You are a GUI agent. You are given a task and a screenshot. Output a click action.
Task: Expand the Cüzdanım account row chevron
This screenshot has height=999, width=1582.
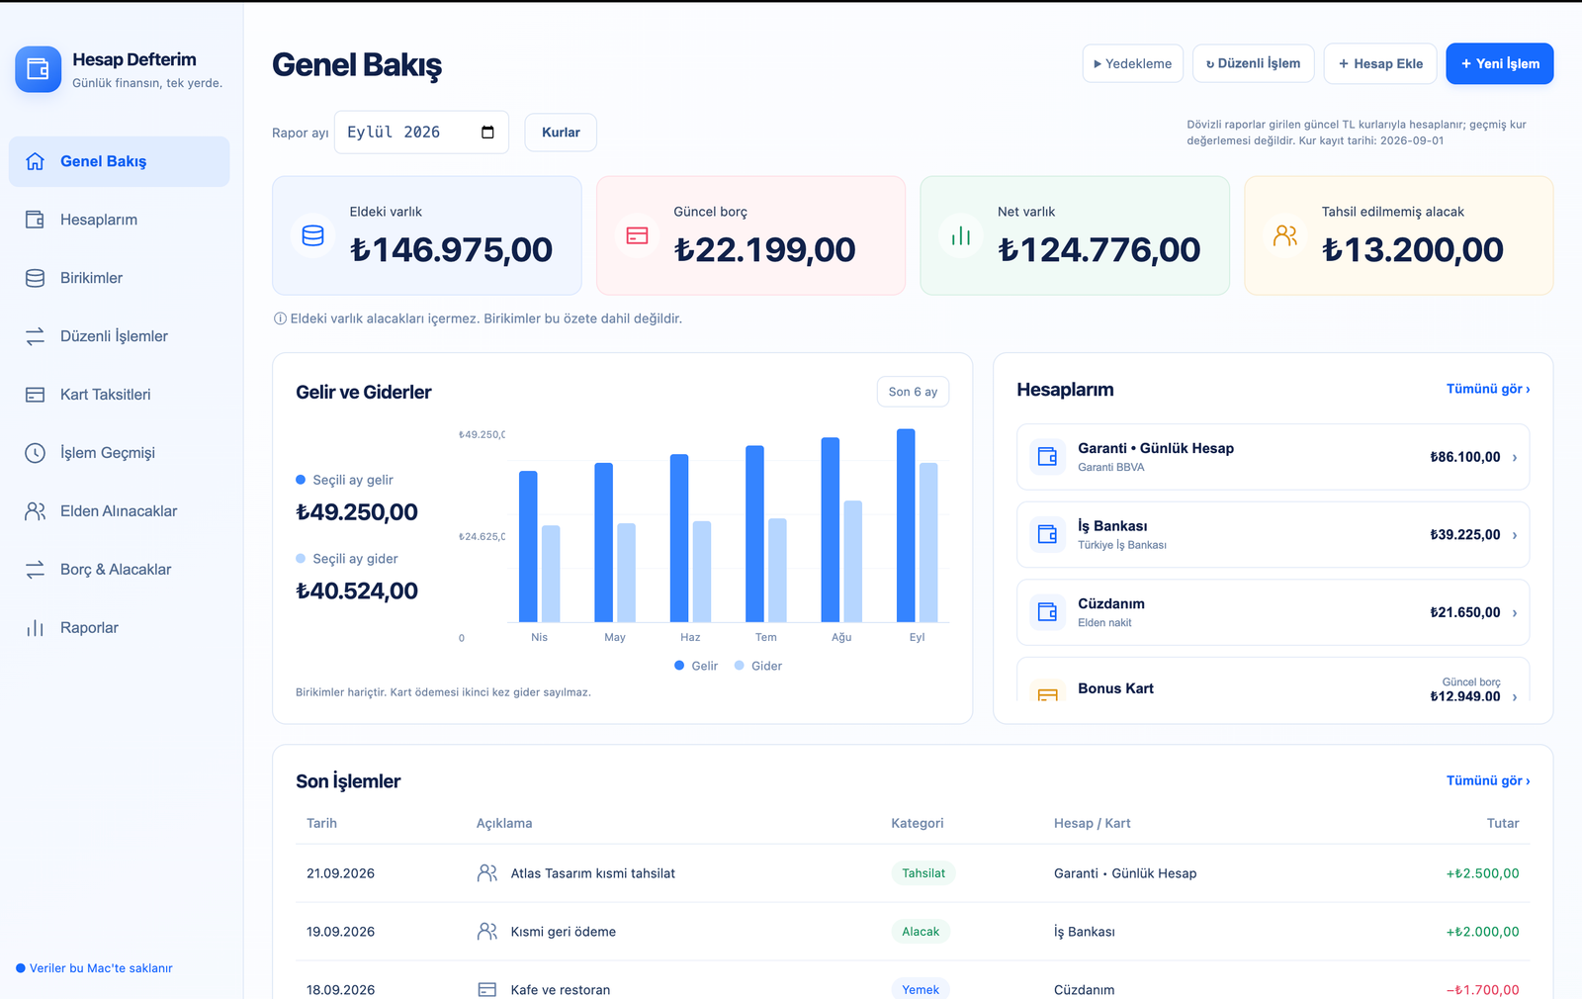click(x=1515, y=613)
